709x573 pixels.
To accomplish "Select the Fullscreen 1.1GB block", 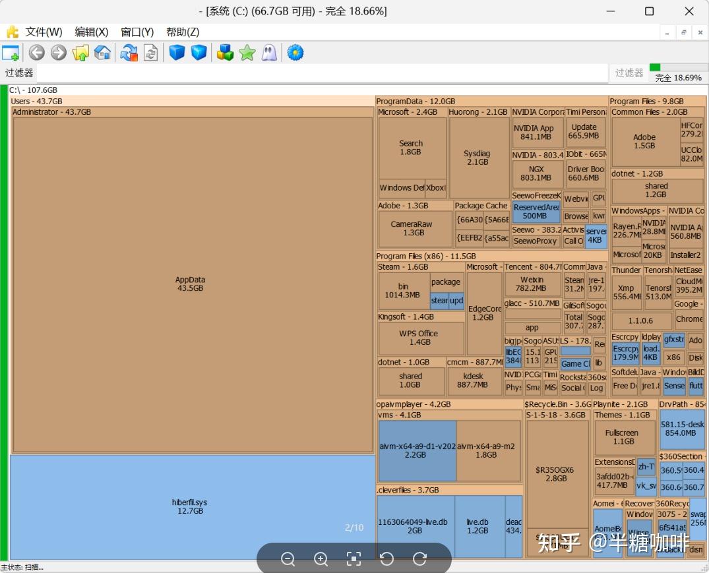I will 623,437.
